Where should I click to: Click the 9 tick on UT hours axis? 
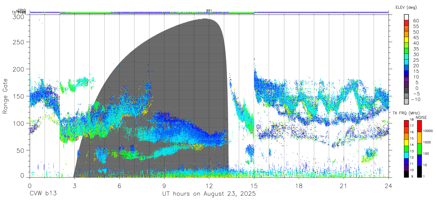164,185
